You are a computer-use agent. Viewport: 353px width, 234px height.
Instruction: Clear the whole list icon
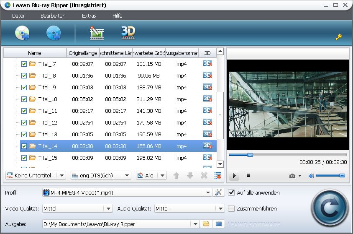click(x=218, y=175)
